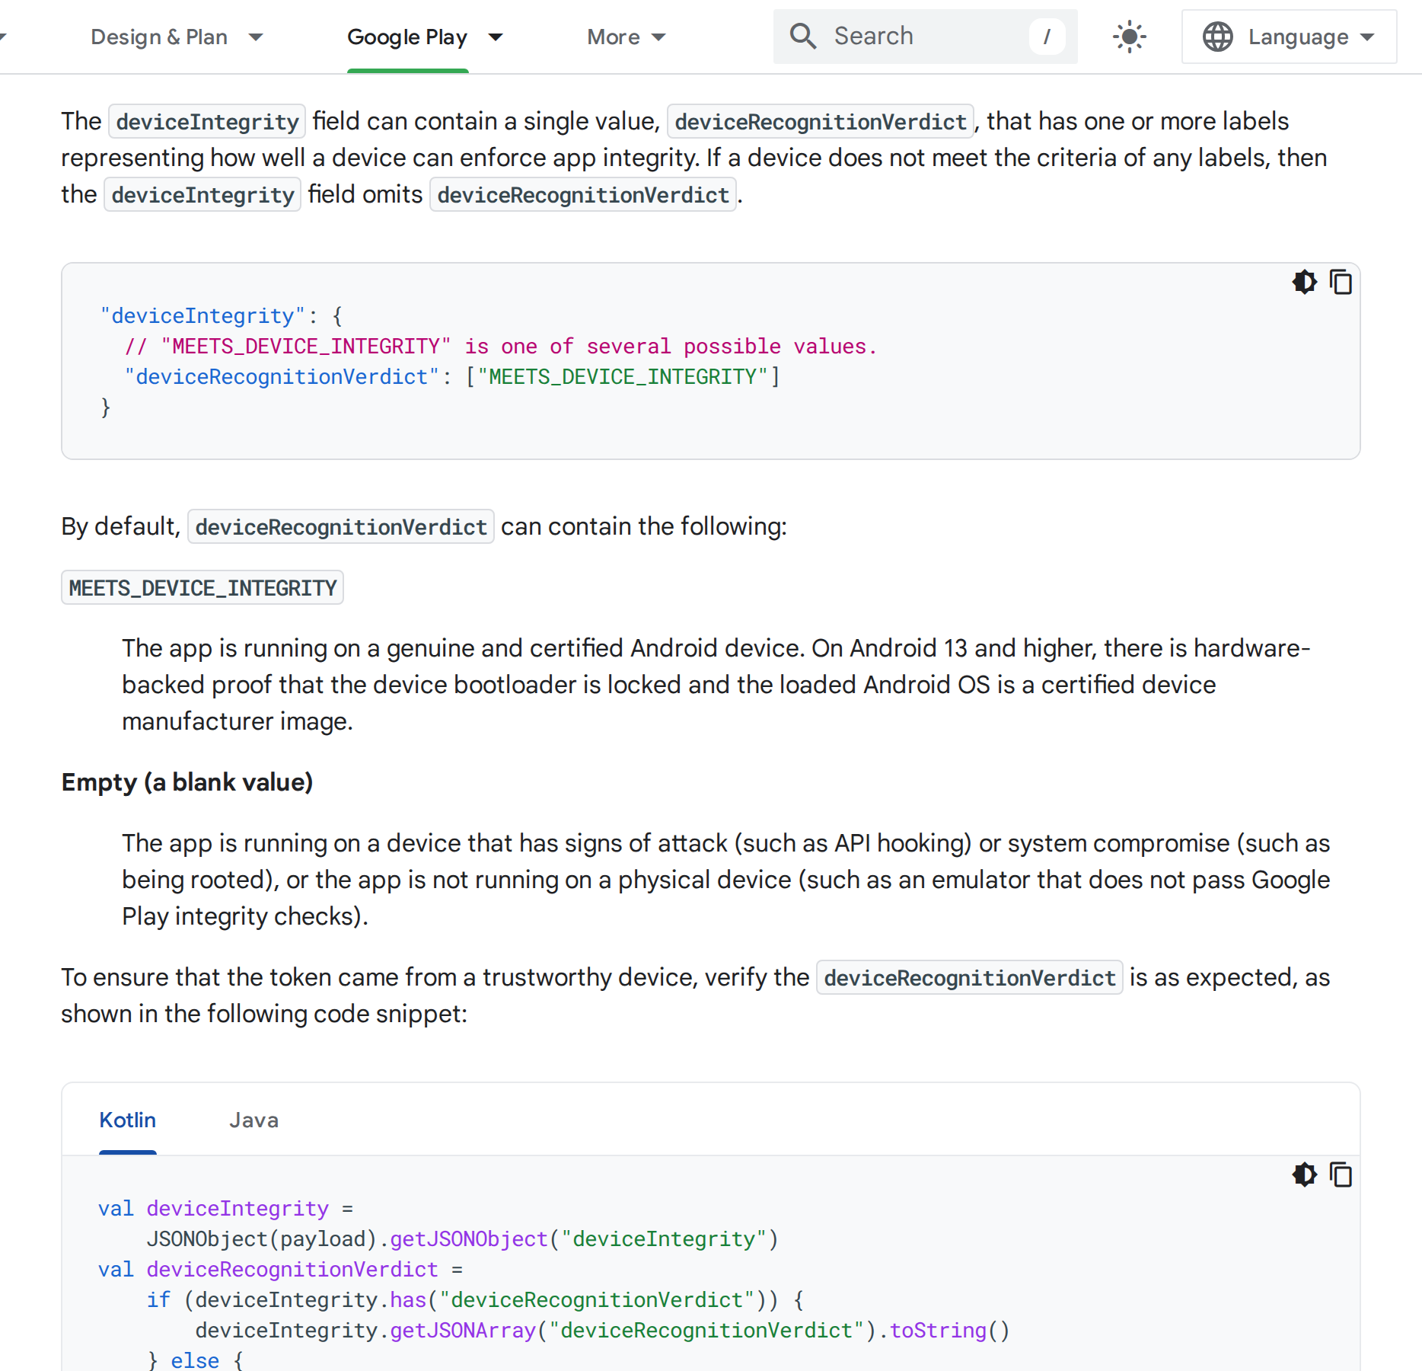Click the MEETS_DEVICE_INTEGRITY code label
The image size is (1422, 1371).
[x=202, y=588]
